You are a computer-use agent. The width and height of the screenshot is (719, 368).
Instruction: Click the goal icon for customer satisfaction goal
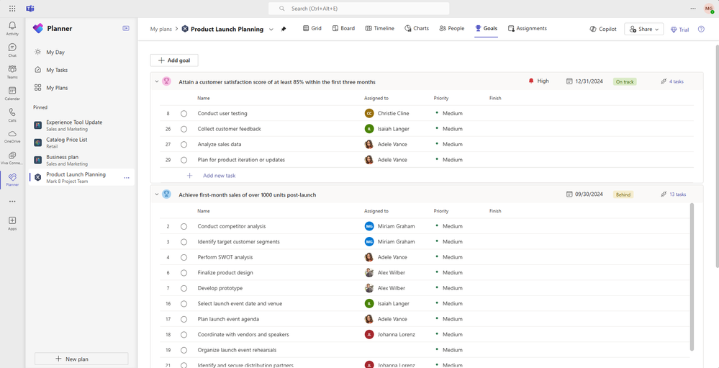pos(166,81)
